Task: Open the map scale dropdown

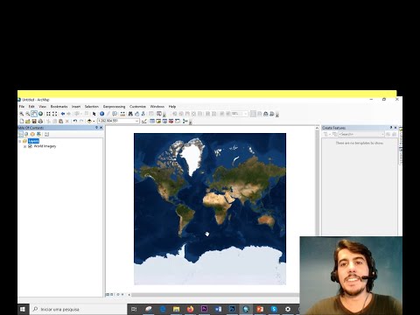Action: [136, 121]
